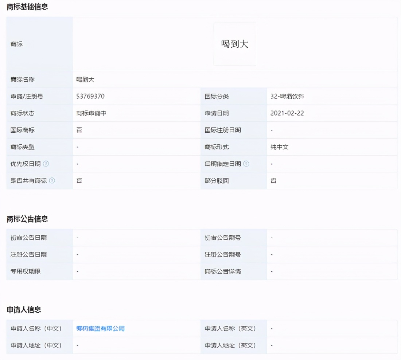Click help icon beside 后期指定日期
The image size is (401, 360).
(x=246, y=164)
